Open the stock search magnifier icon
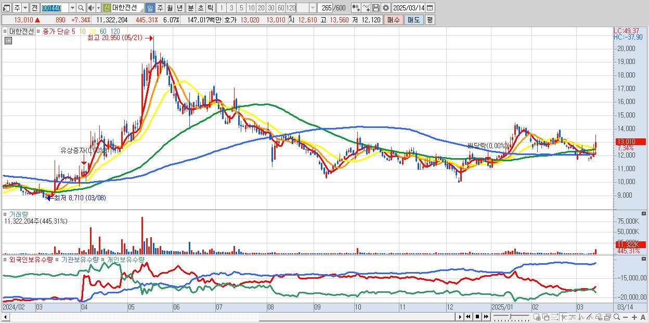 (81, 8)
